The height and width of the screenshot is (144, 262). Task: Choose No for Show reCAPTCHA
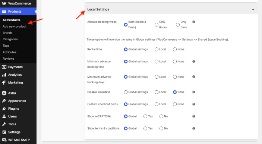(x=161, y=116)
